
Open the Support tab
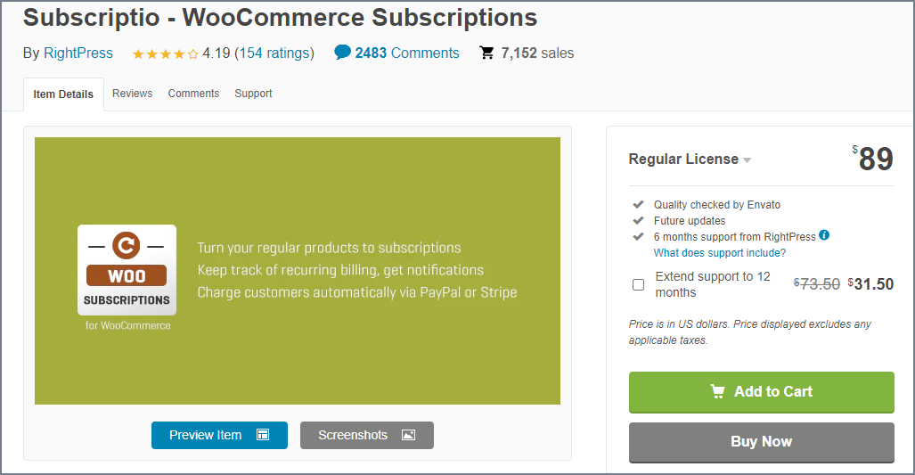pos(253,94)
